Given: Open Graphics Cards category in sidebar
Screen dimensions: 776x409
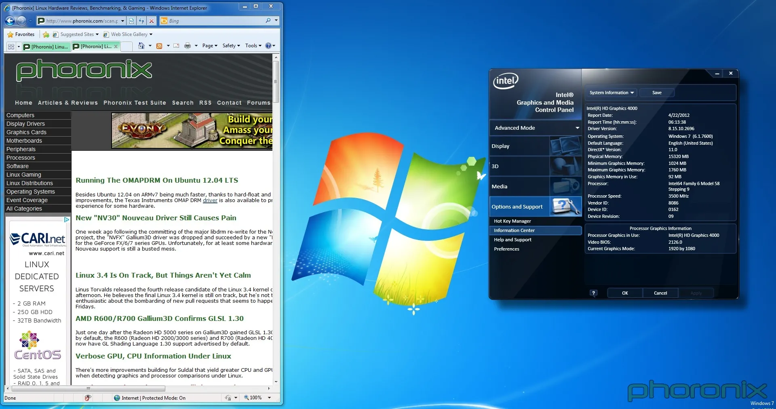Looking at the screenshot, I should coord(38,132).
